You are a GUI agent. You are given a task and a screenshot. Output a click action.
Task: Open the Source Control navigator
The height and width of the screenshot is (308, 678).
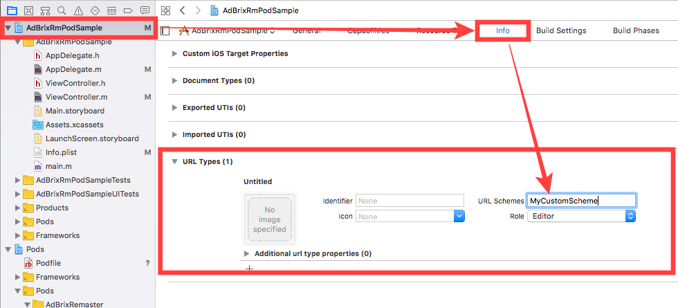pos(28,10)
